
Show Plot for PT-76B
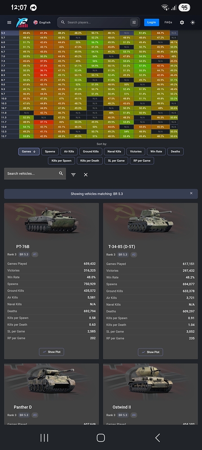(x=52, y=352)
